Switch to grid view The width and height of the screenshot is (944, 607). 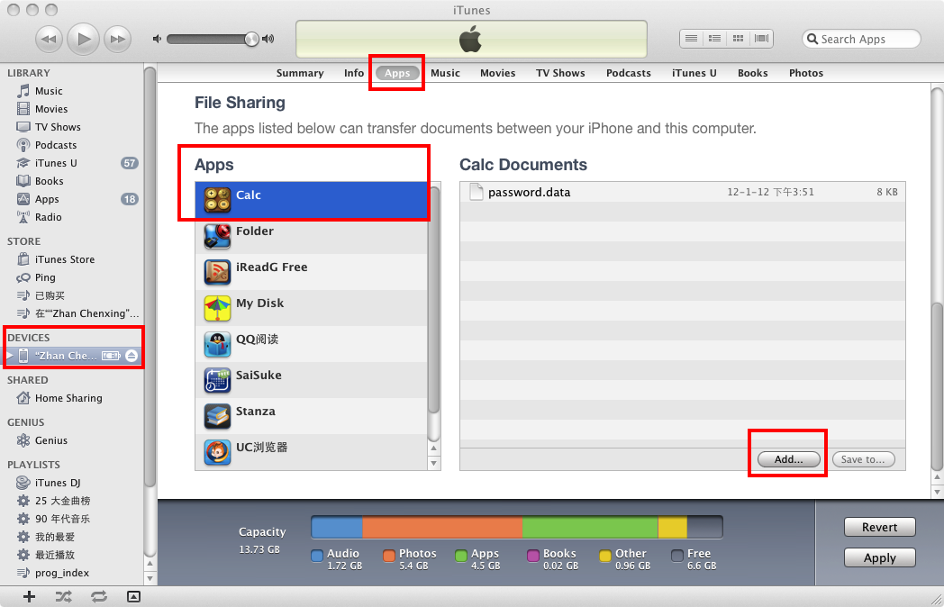tap(738, 39)
